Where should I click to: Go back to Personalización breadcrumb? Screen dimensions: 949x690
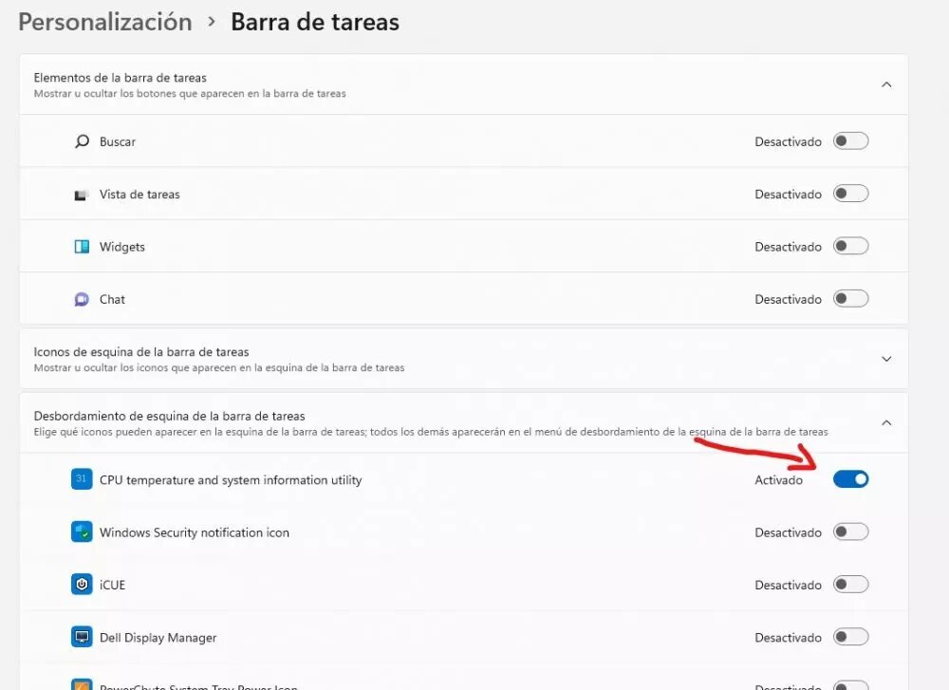point(105,22)
